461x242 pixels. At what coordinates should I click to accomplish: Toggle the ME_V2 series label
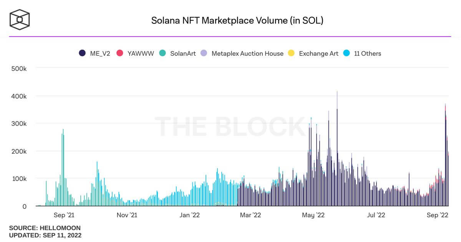100,53
